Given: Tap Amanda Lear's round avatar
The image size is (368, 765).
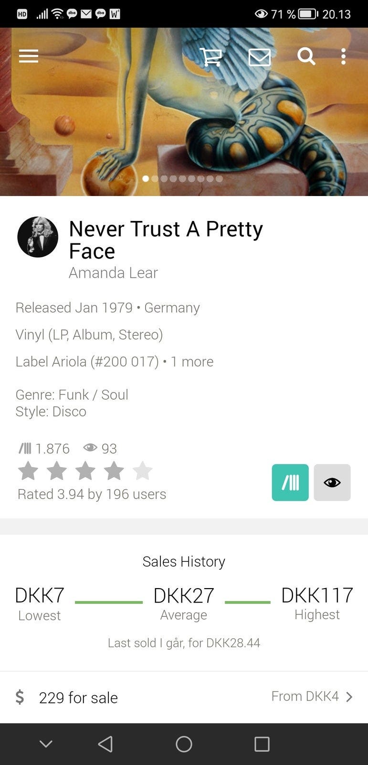Looking at the screenshot, I should 38,237.
